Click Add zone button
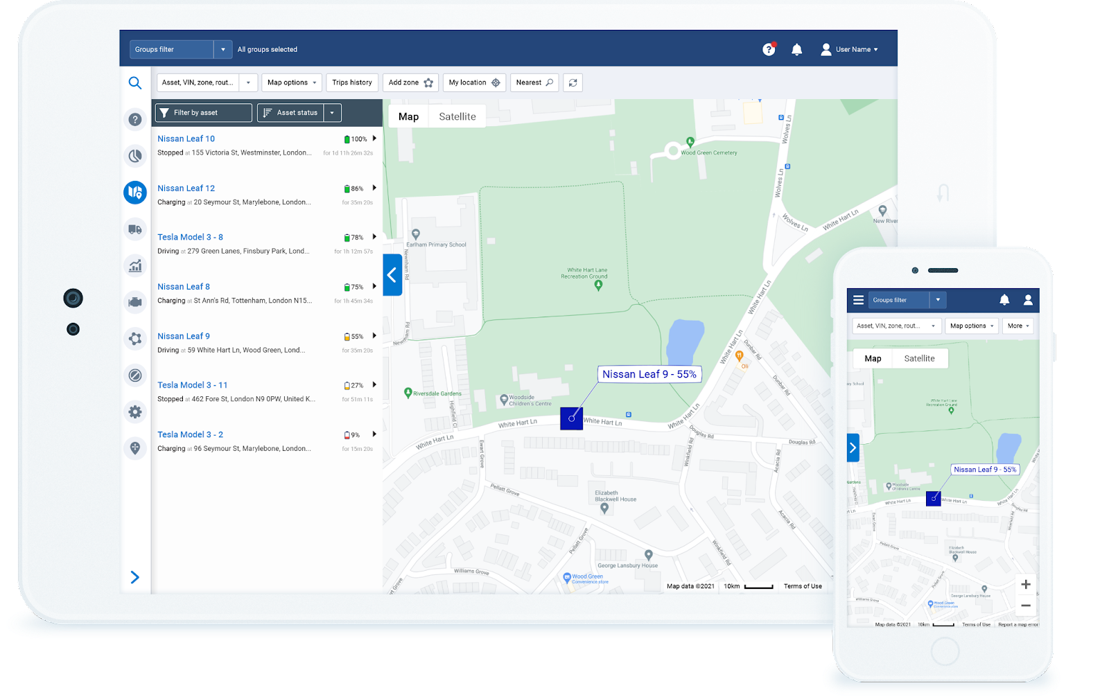This screenshot has width=1109, height=699. point(410,82)
